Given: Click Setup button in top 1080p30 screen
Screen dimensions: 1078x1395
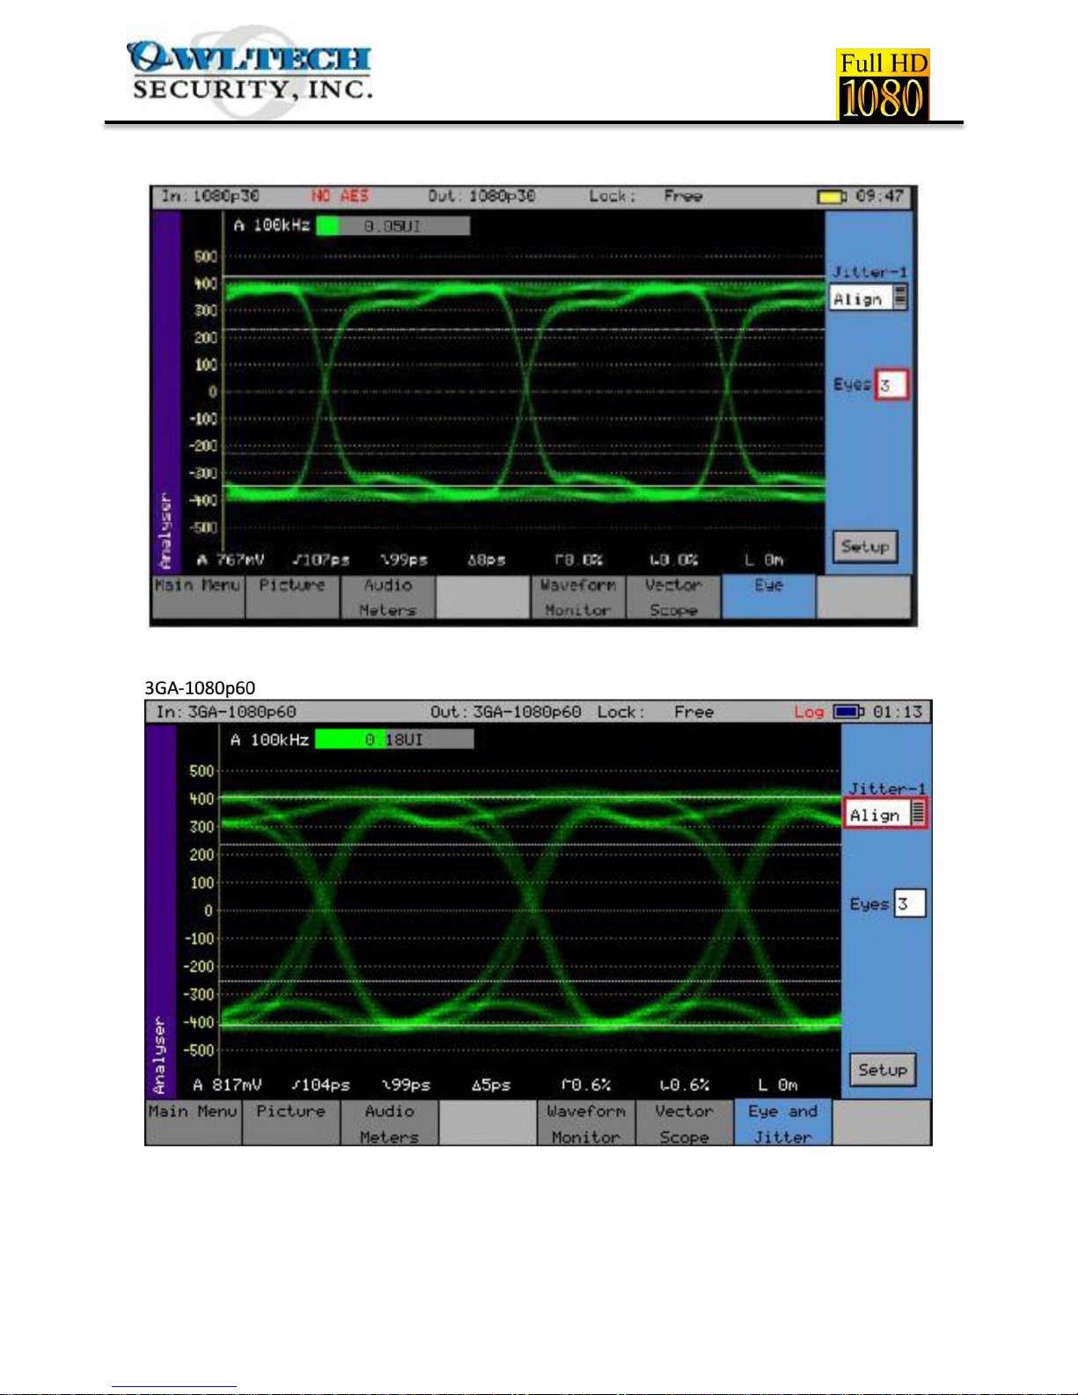Looking at the screenshot, I should click(x=865, y=547).
